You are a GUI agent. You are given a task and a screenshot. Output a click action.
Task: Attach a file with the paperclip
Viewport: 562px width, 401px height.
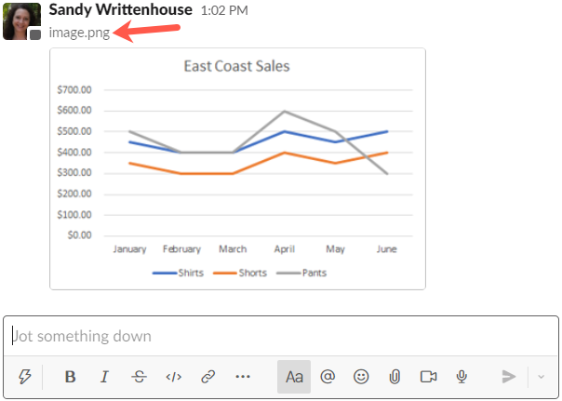pyautogui.click(x=395, y=377)
